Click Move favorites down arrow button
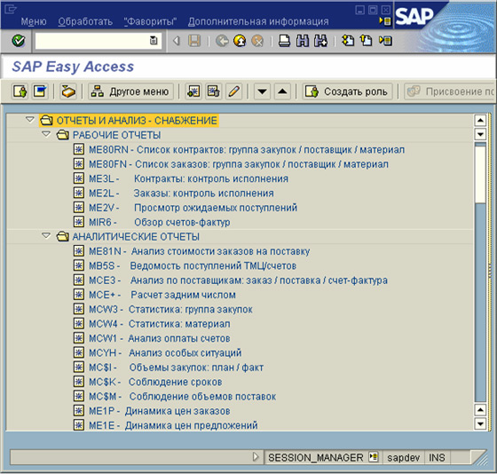The height and width of the screenshot is (474, 497). coord(262,91)
